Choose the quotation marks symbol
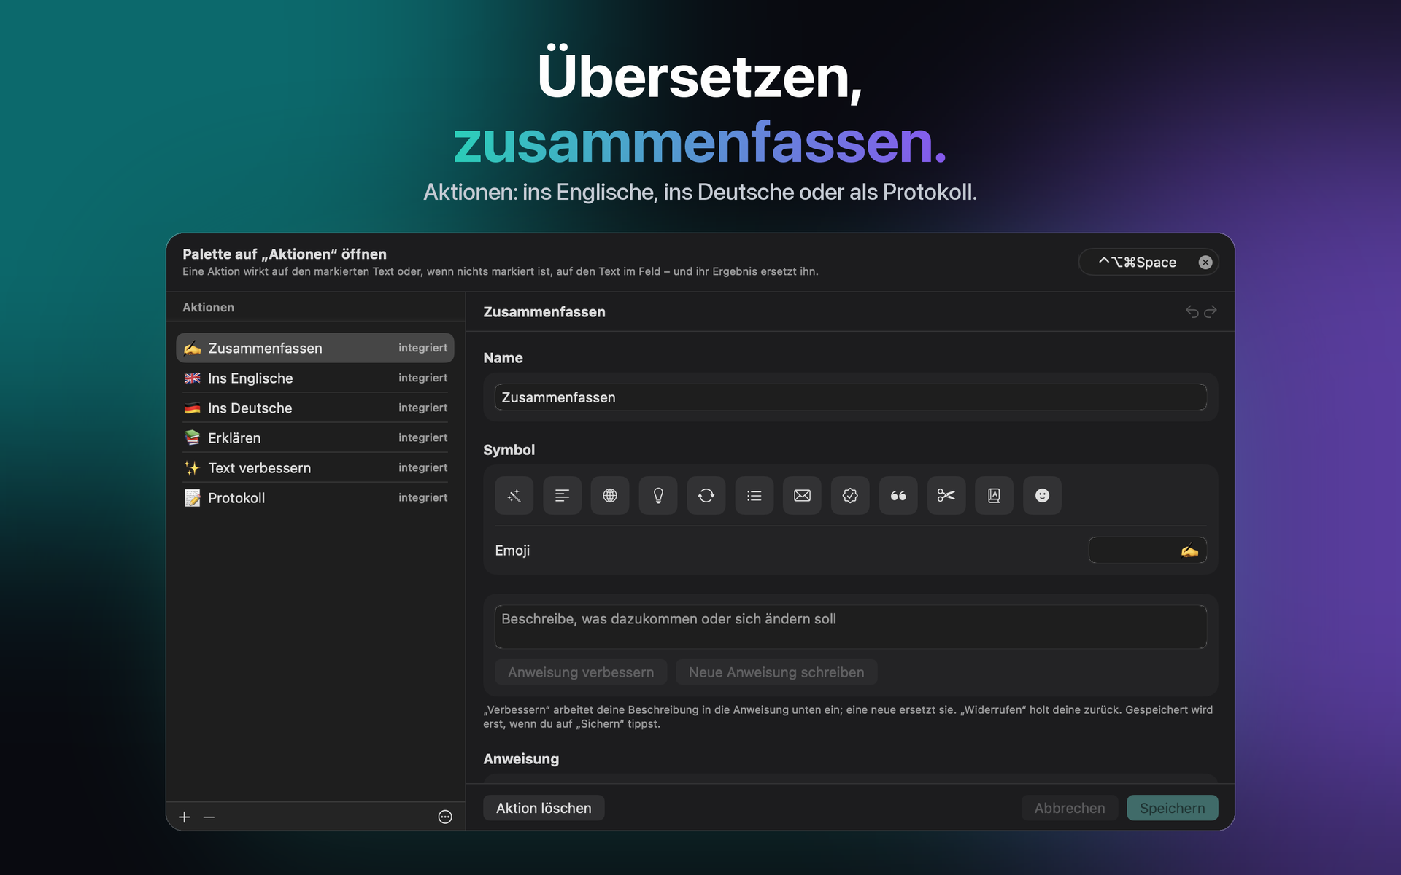1401x875 pixels. click(898, 496)
